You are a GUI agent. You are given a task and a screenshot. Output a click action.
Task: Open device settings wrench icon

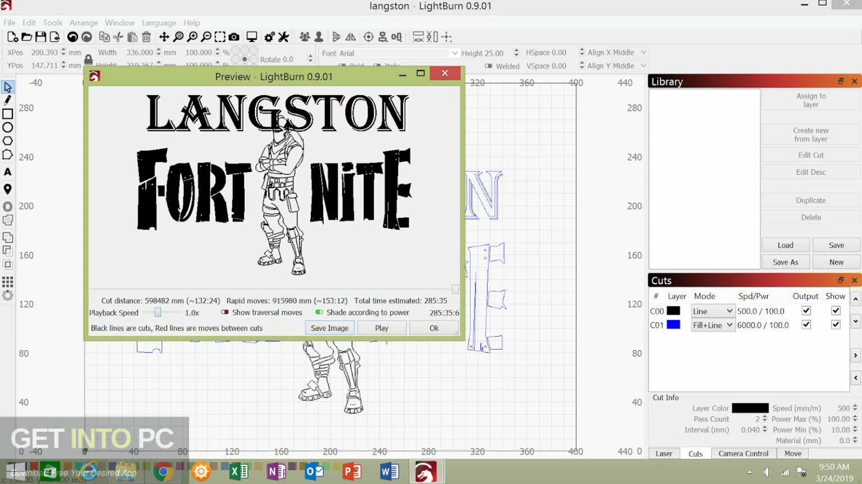click(283, 37)
